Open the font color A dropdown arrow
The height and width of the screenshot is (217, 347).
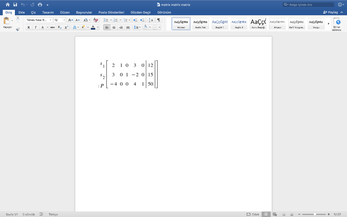click(x=98, y=27)
